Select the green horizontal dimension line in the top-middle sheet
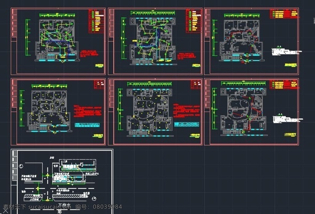The image size is (315, 214). point(153,13)
